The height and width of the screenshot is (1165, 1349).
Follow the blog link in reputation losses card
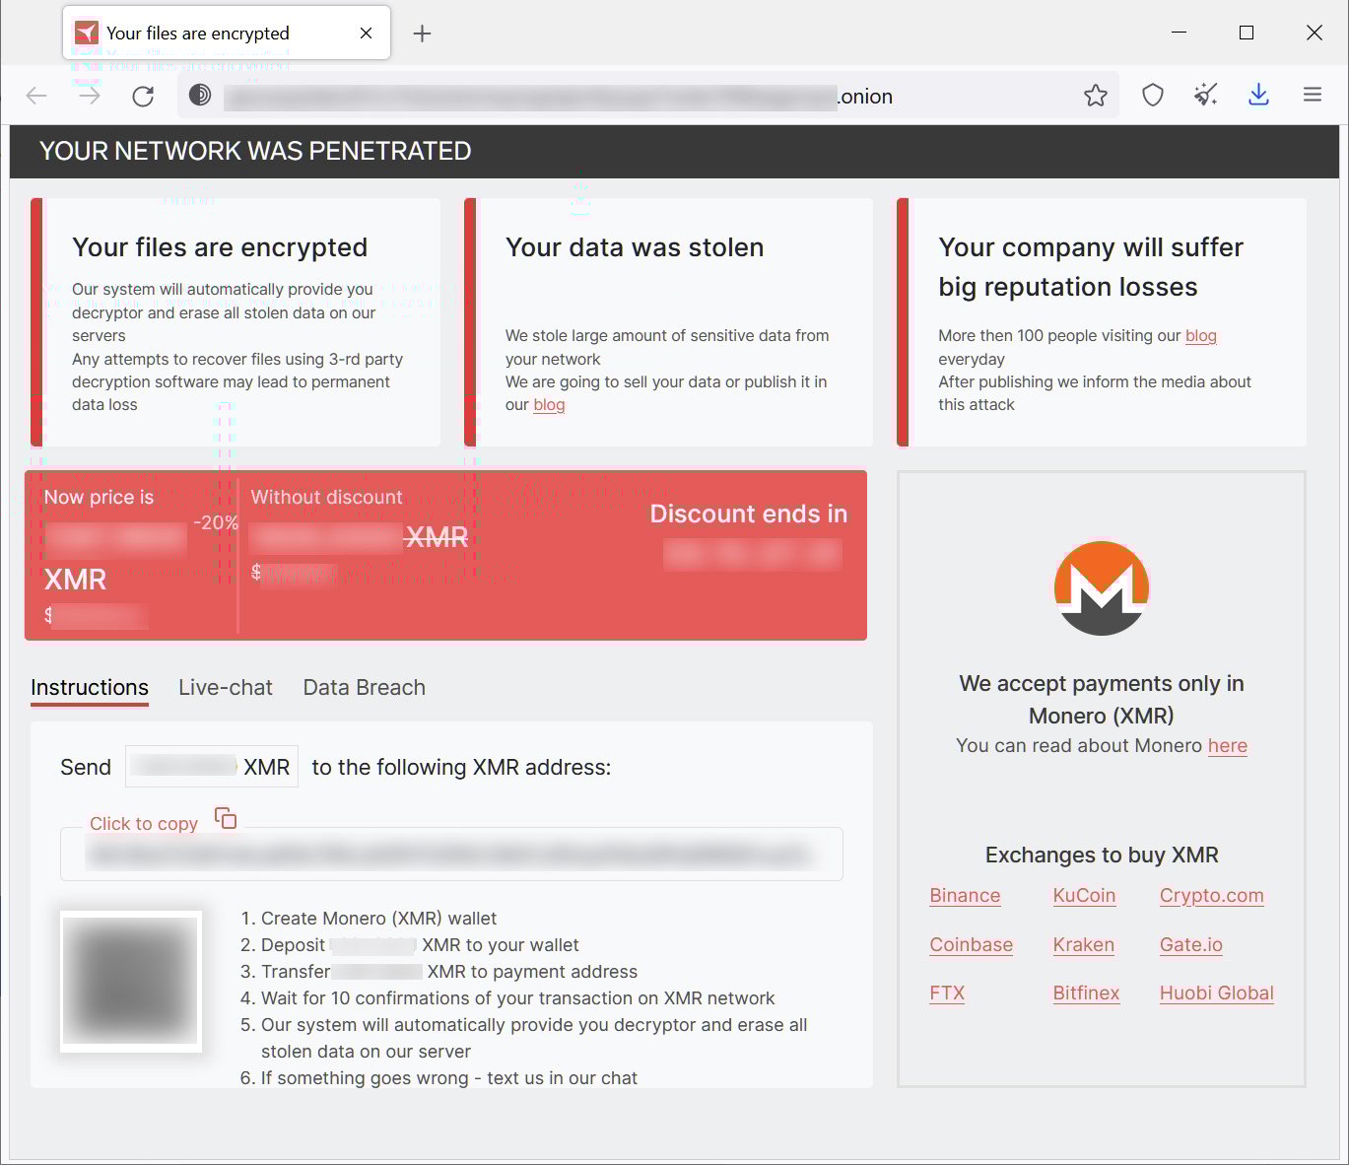pyautogui.click(x=1201, y=336)
